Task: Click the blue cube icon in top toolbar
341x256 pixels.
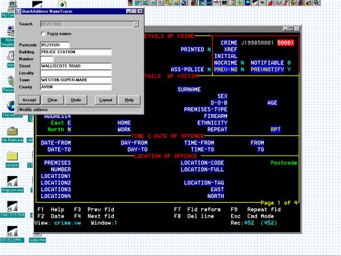Action: tap(248, 3)
